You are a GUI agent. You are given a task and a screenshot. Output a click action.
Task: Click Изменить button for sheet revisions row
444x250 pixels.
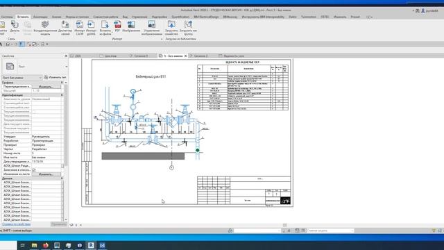(x=46, y=174)
